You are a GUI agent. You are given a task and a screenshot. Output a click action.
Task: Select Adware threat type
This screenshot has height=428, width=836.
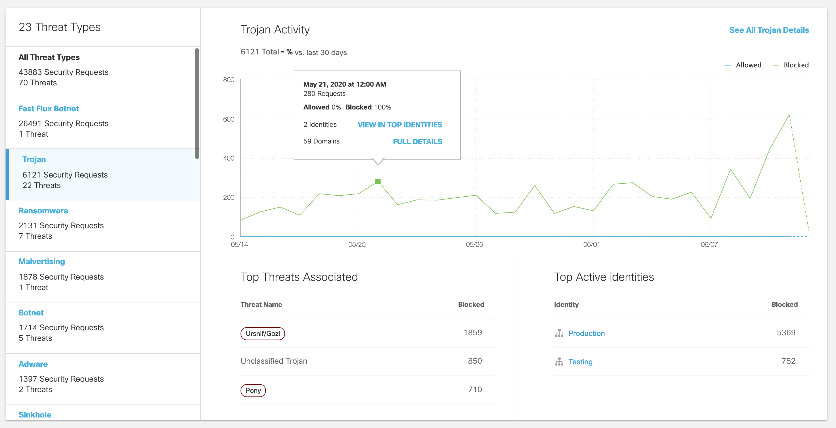tap(103, 379)
